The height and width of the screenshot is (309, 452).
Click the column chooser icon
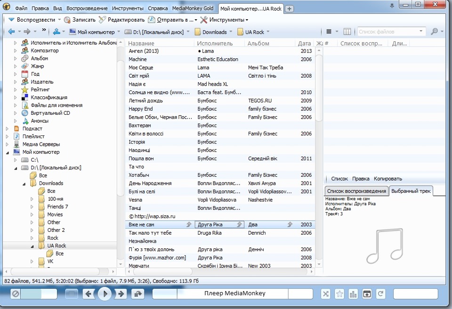tap(347, 32)
